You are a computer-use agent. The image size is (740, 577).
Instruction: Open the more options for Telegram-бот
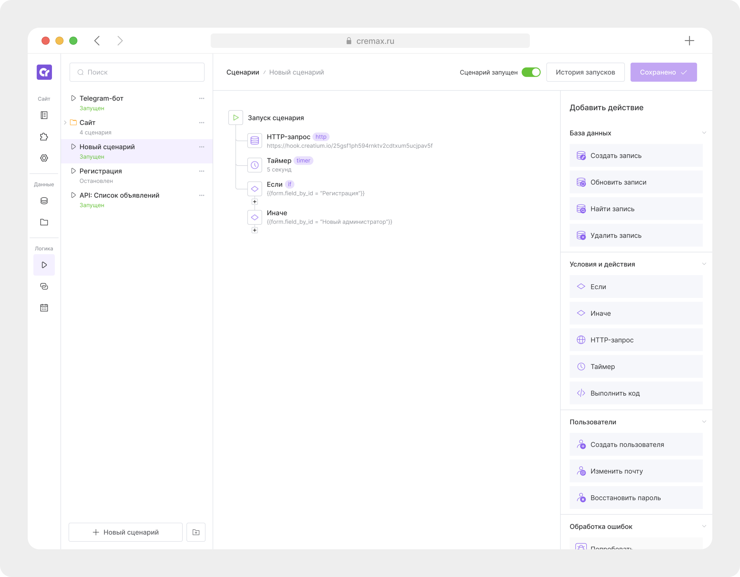point(202,99)
